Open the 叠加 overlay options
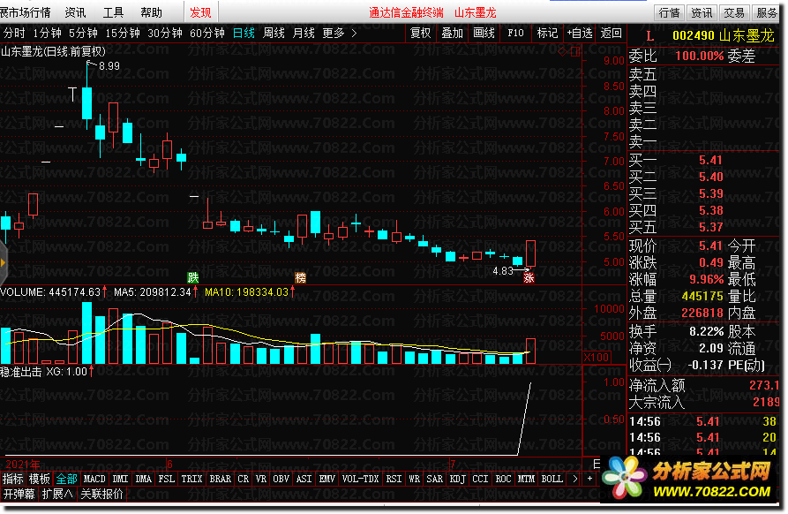The height and width of the screenshot is (514, 788). coord(453,34)
